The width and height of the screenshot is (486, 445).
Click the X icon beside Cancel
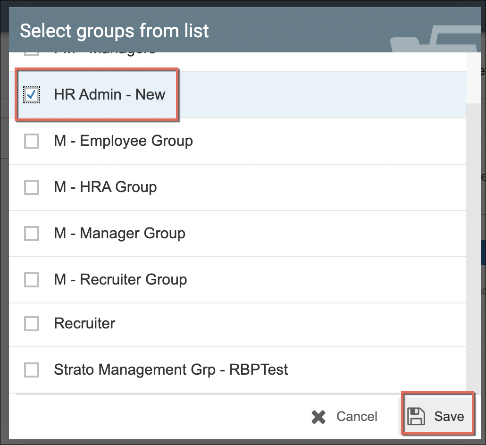pos(319,417)
